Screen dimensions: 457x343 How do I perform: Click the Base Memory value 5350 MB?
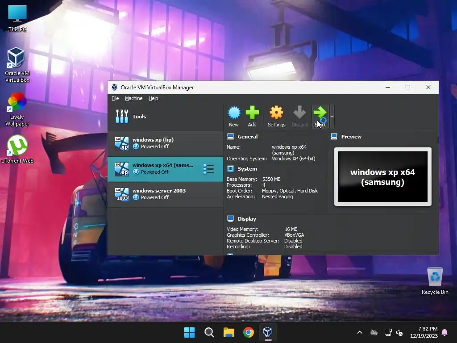271,179
